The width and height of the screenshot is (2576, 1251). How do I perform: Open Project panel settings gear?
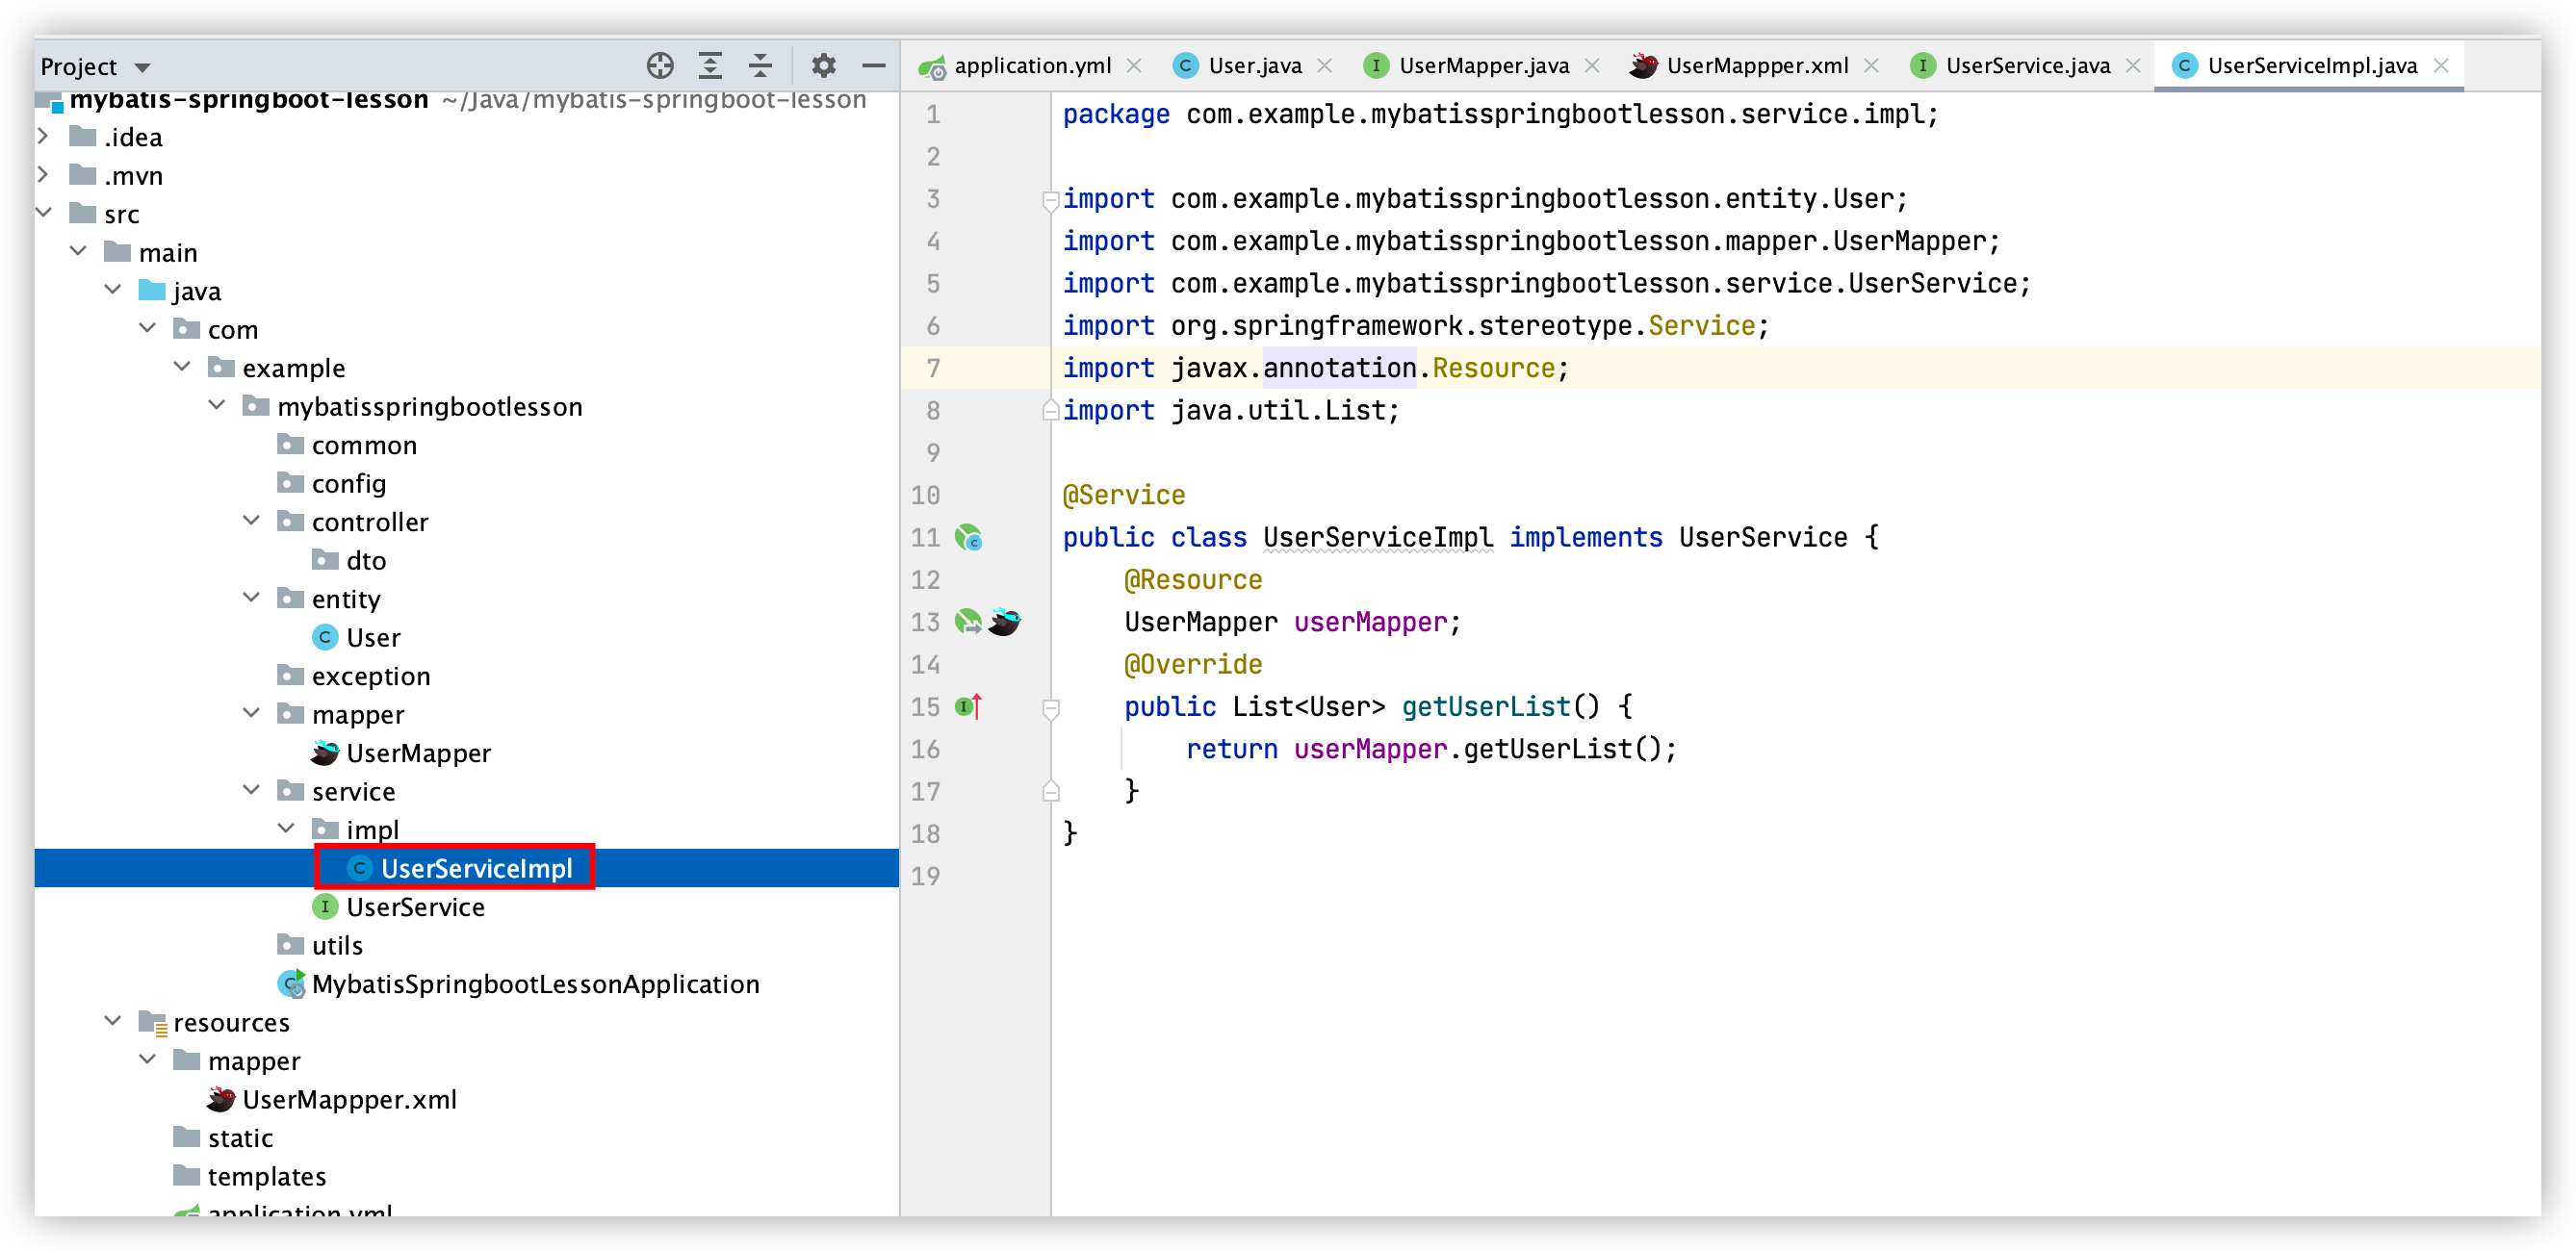(x=823, y=66)
